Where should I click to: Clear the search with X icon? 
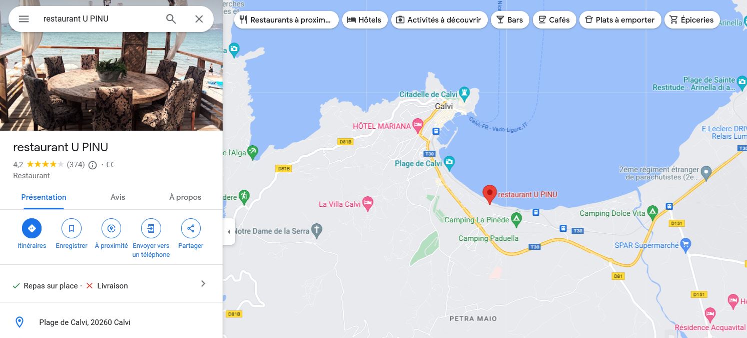tap(199, 19)
